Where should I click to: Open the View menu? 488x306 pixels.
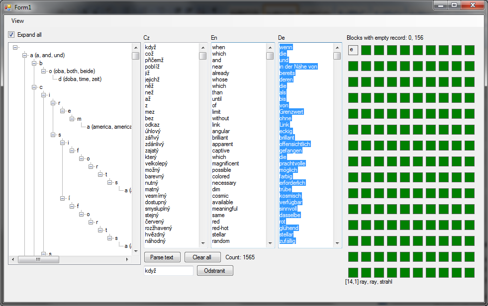tap(17, 21)
